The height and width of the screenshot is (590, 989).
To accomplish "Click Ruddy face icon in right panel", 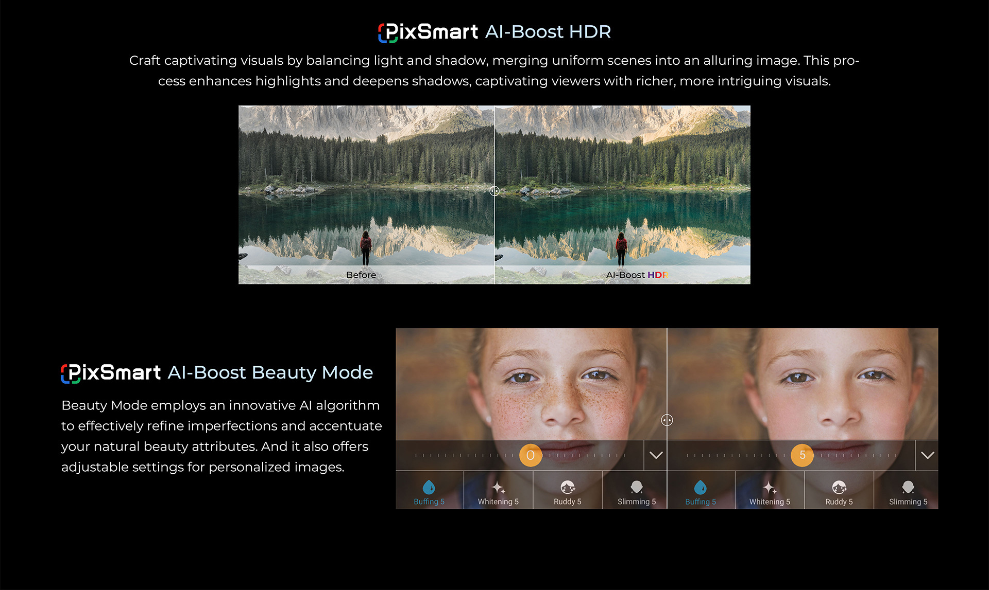I will 839,487.
